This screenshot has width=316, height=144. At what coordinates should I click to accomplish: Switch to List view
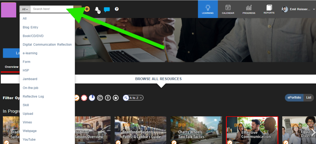pyautogui.click(x=309, y=98)
